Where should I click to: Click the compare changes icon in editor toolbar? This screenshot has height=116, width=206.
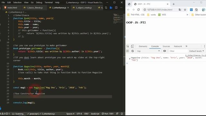click(106, 8)
